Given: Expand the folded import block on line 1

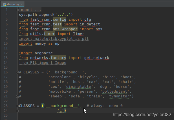Looking at the screenshot, I should pyautogui.click(x=17, y=10).
